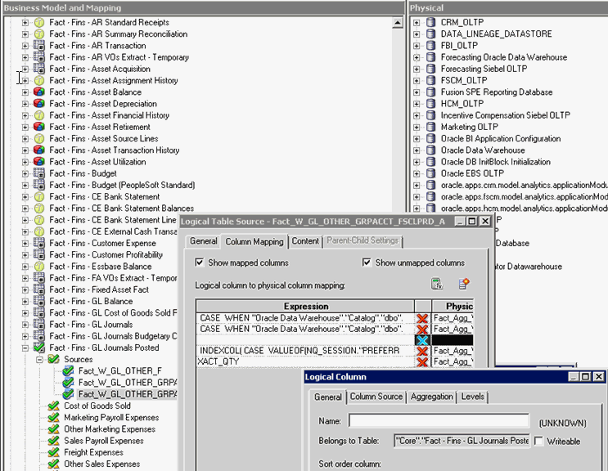Click the red X delete icon for INDEXCOL row

(x=422, y=351)
